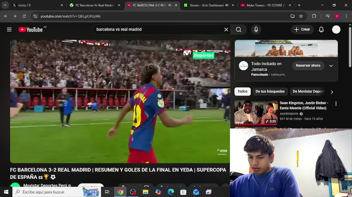Switch to FC Barcelona Vs Real Madrid tab
This screenshot has height=197, width=352.
click(95, 5)
